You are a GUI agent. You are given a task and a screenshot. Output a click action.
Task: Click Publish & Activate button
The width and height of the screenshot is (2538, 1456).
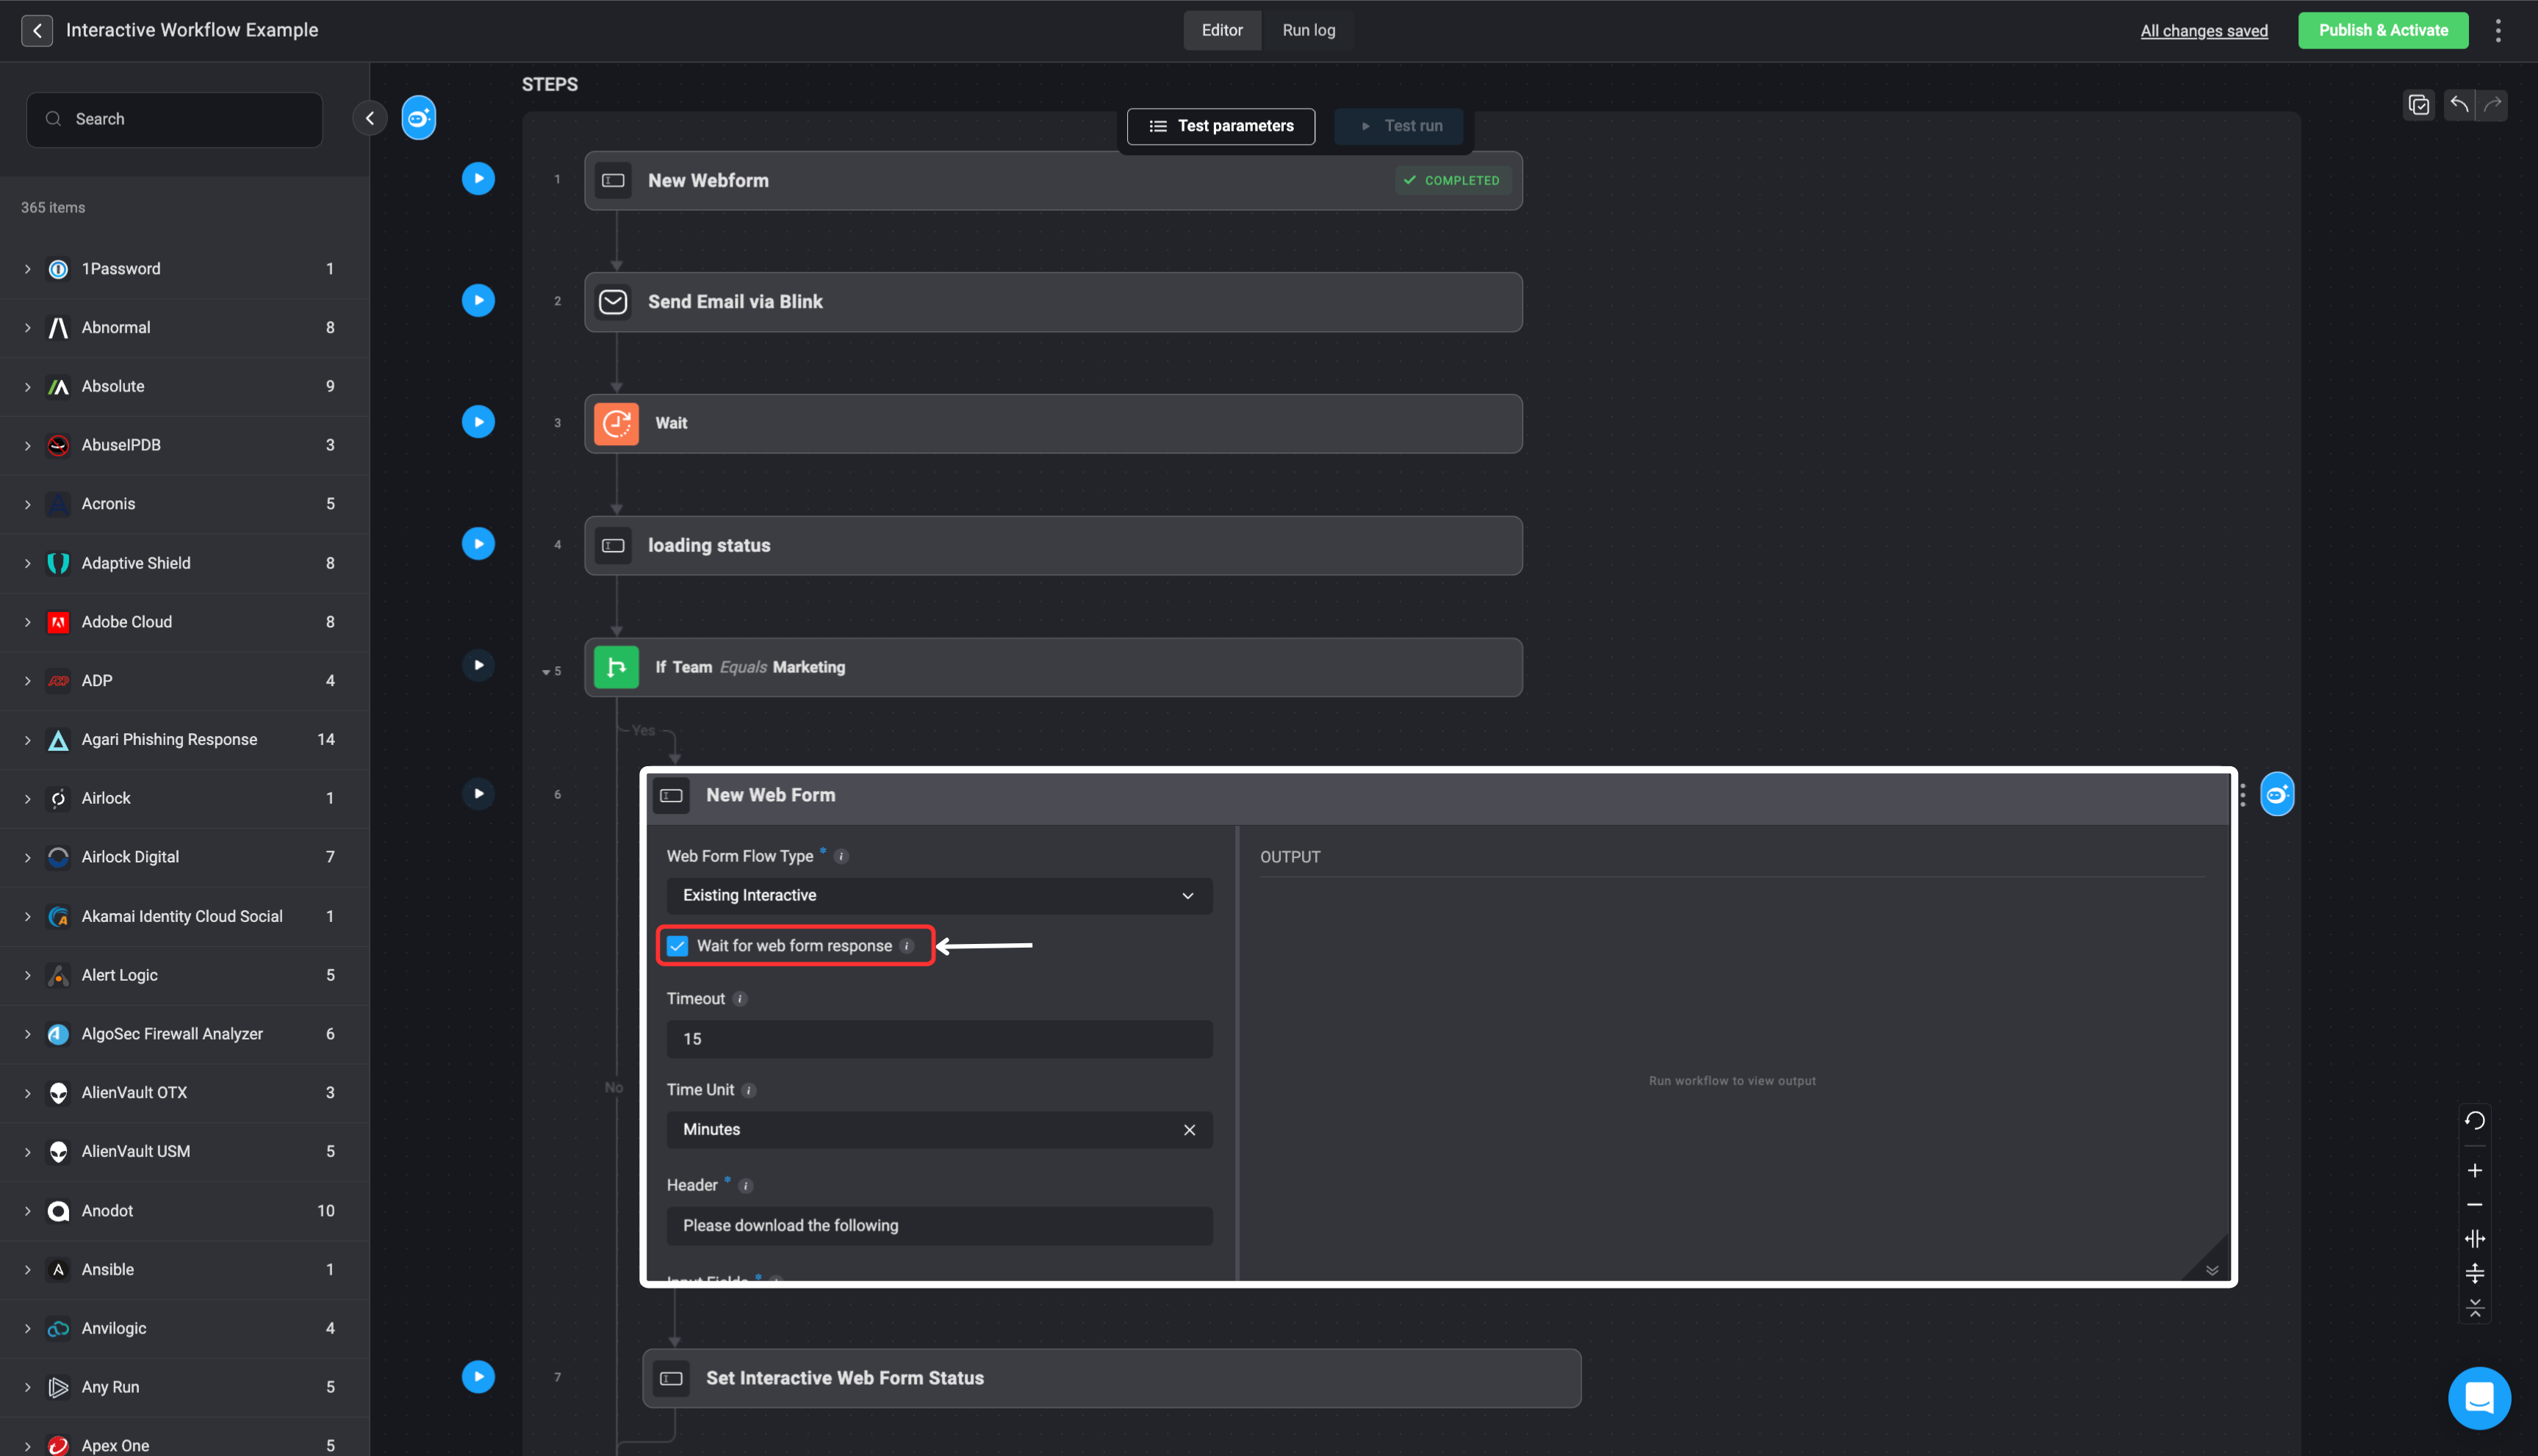click(x=2382, y=30)
